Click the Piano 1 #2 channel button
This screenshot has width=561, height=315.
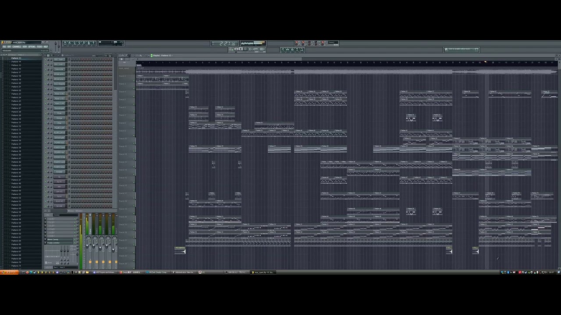60,94
